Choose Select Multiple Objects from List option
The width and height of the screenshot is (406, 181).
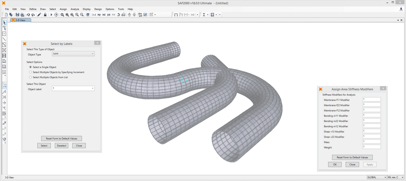(30, 77)
